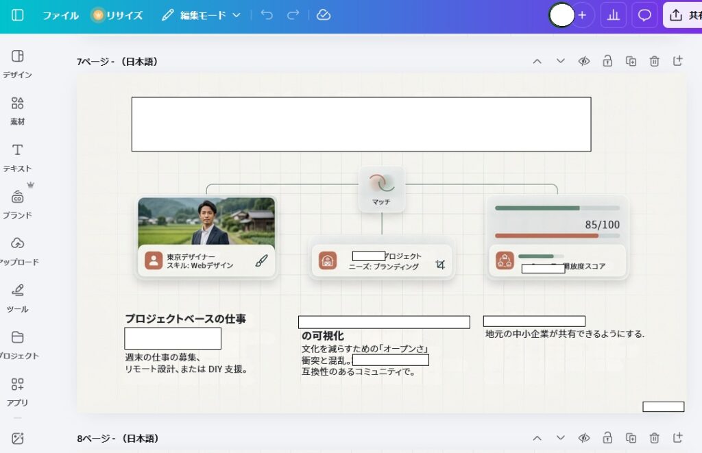Open the comments speech bubble icon

click(x=644, y=15)
